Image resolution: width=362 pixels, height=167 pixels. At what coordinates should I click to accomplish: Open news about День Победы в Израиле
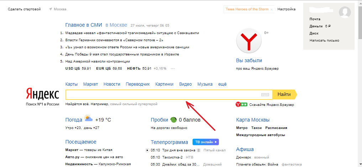coord(122,54)
